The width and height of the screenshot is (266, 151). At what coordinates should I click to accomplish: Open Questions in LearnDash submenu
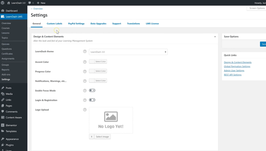6,49
